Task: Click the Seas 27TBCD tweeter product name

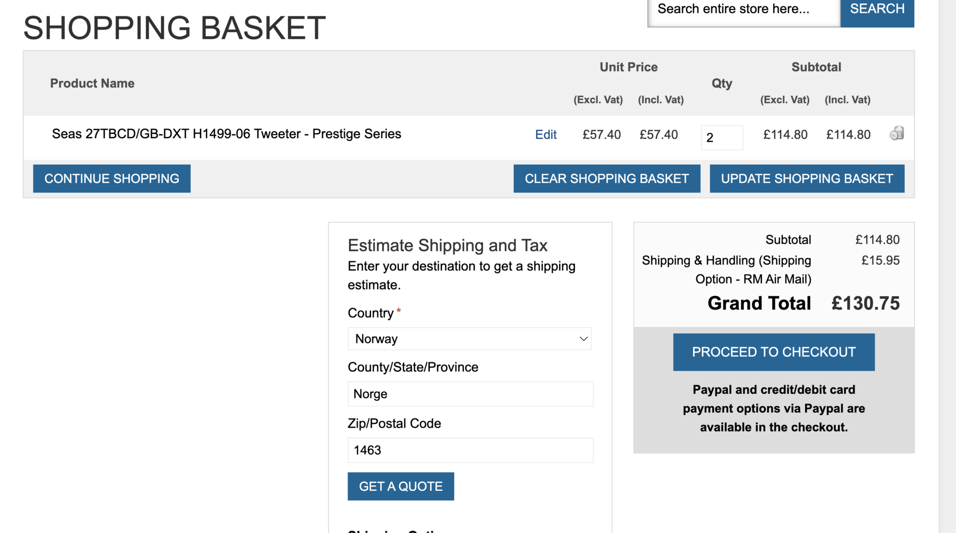Action: 226,134
